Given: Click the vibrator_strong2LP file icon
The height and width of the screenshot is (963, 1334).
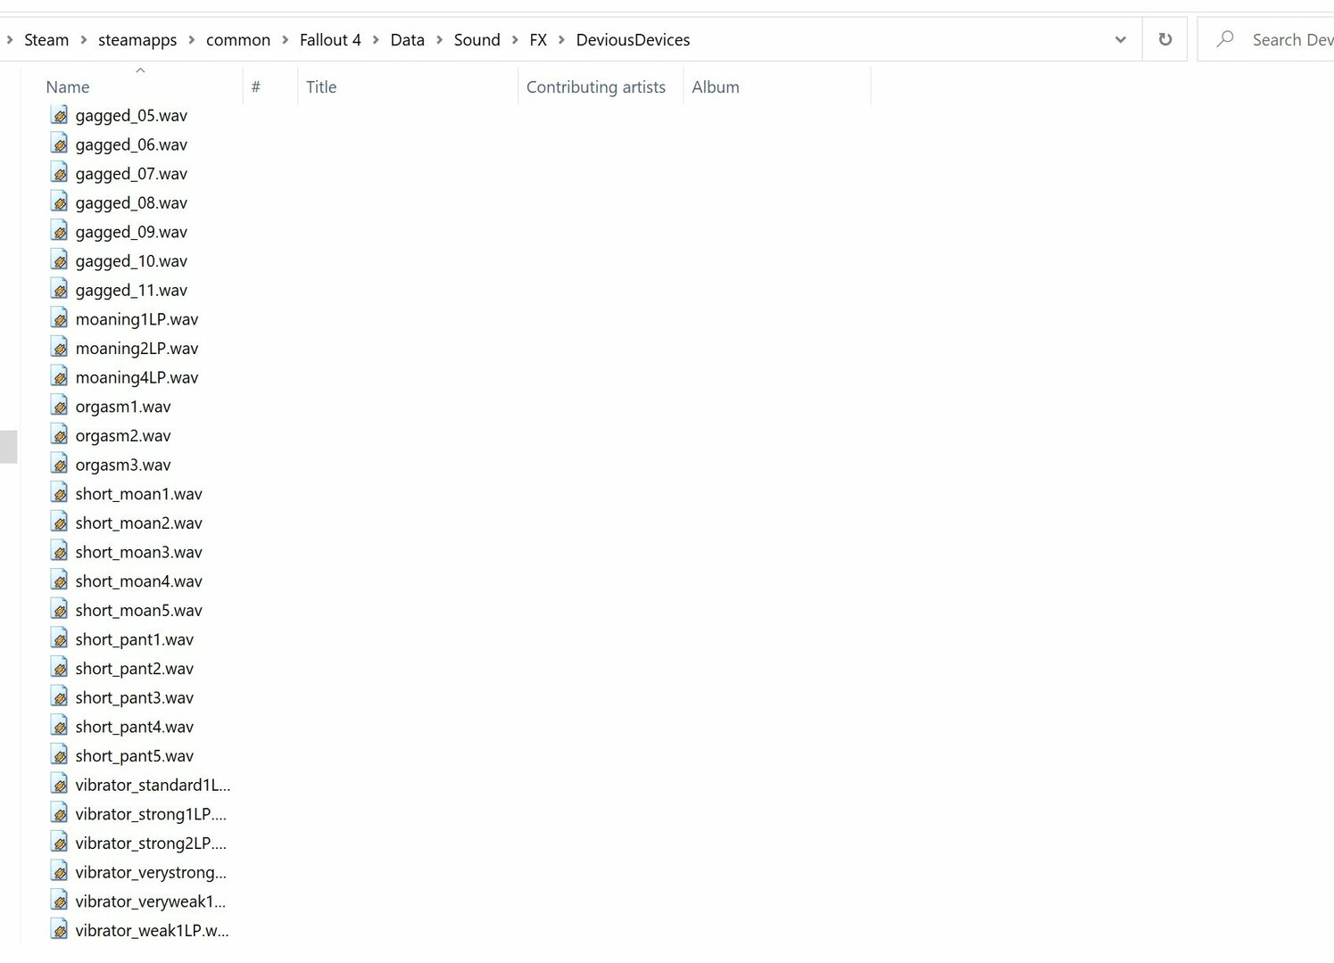Looking at the screenshot, I should pyautogui.click(x=59, y=843).
